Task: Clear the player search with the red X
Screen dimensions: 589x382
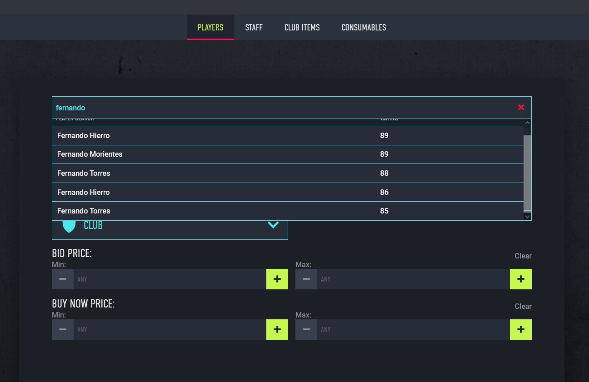Action: (x=521, y=107)
